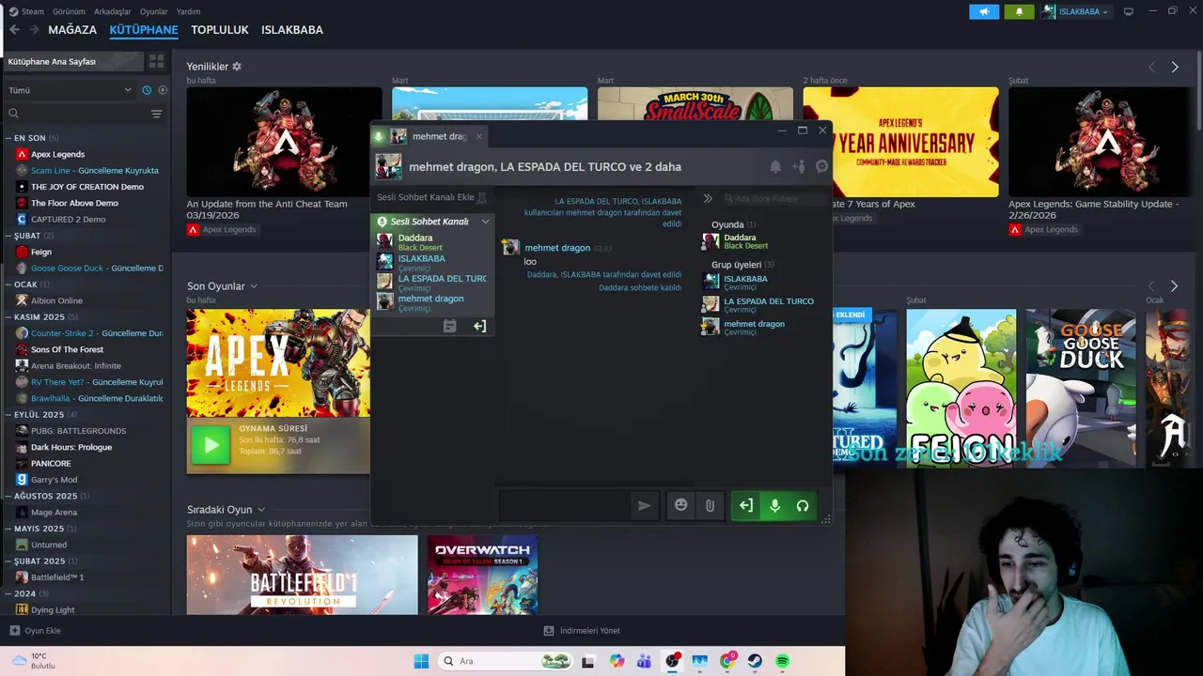
Task: Open advanced filter options icon beside library search
Action: [157, 114]
